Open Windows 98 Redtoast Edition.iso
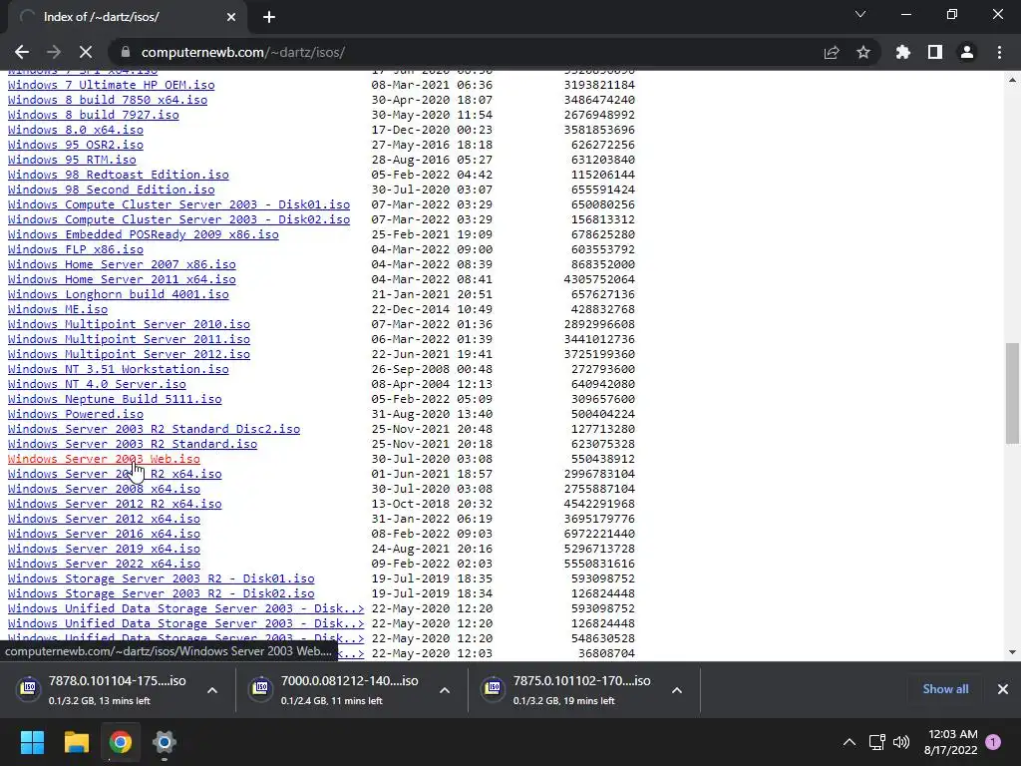Image resolution: width=1021 pixels, height=766 pixels. 119,175
